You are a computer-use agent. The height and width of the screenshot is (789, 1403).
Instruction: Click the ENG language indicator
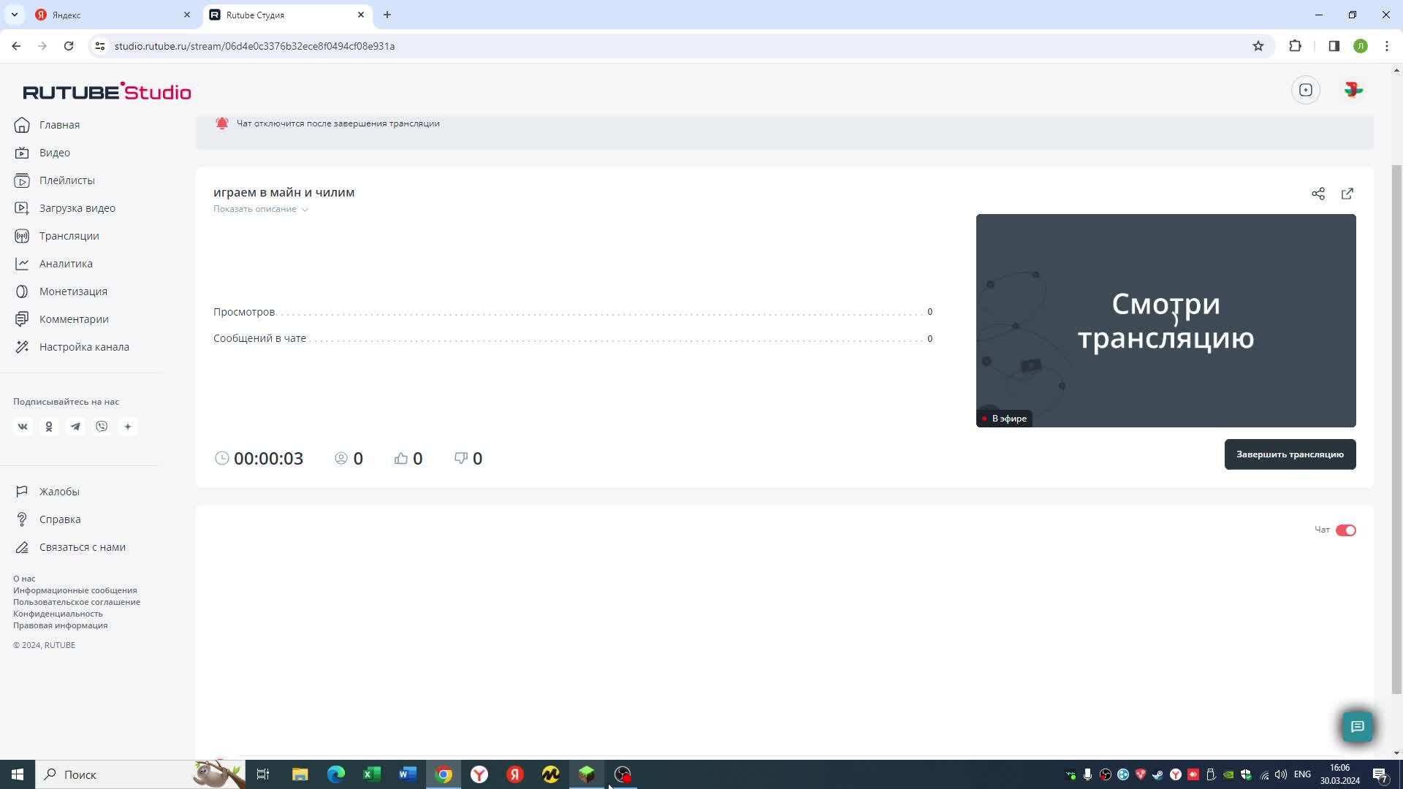[x=1302, y=774]
